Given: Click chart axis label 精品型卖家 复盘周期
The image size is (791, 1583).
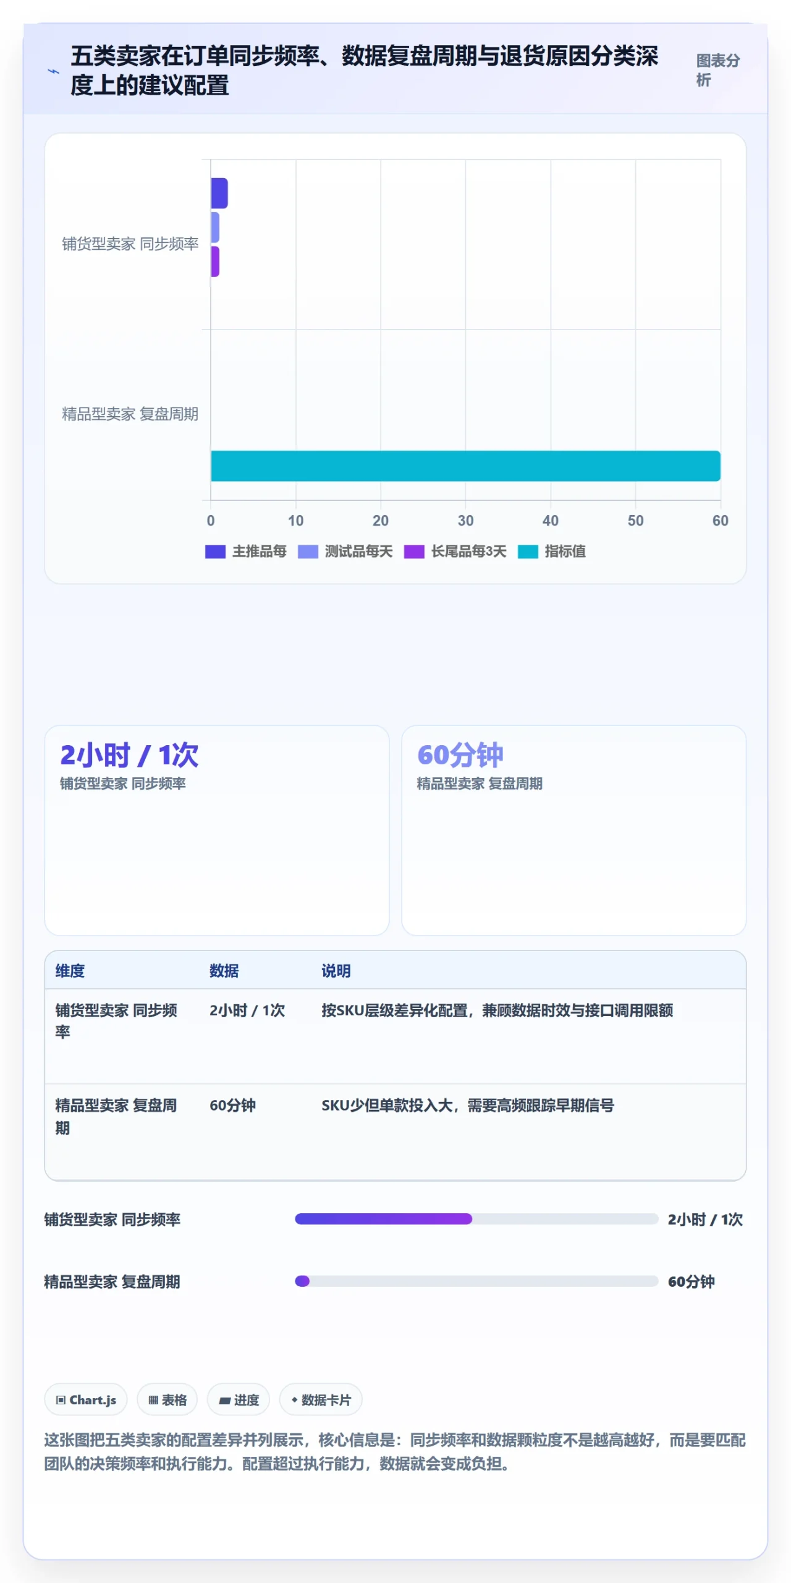Looking at the screenshot, I should click(130, 414).
